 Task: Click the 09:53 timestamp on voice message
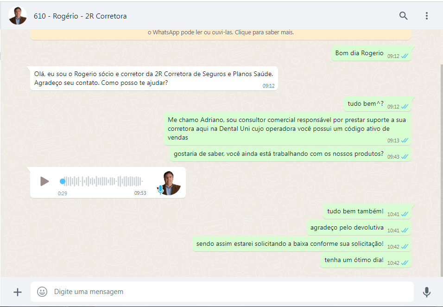coord(140,193)
